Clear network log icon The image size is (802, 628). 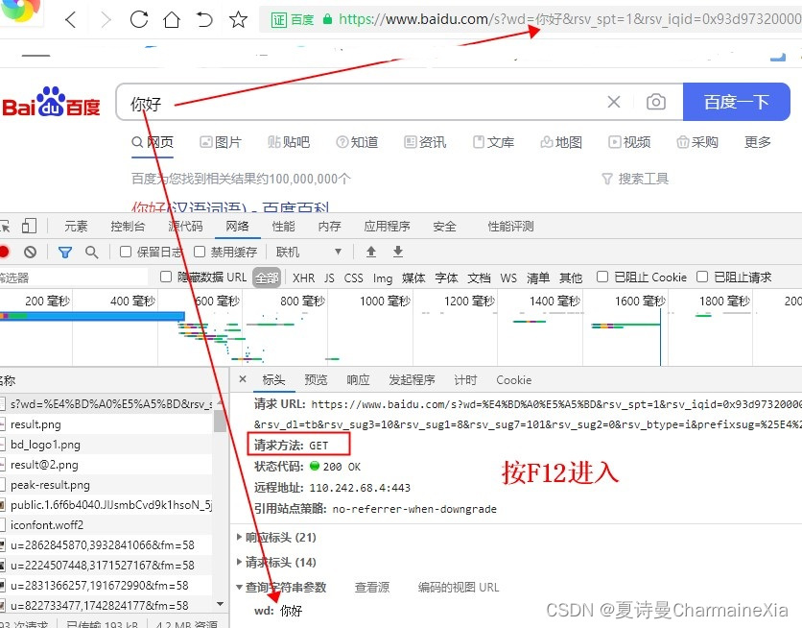30,252
